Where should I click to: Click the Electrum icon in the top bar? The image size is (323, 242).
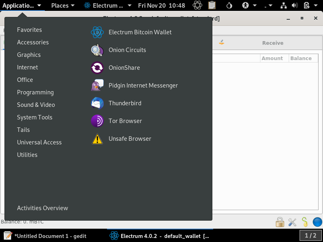87,5
